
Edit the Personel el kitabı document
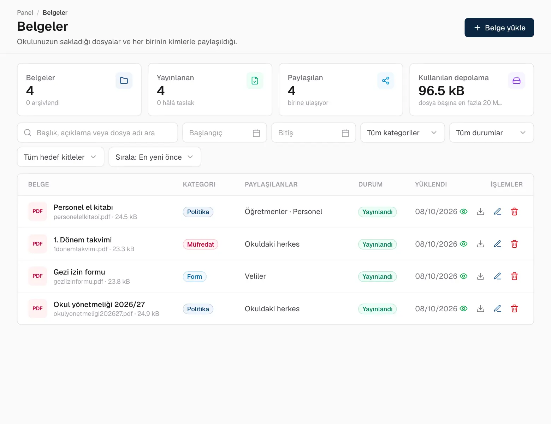497,212
